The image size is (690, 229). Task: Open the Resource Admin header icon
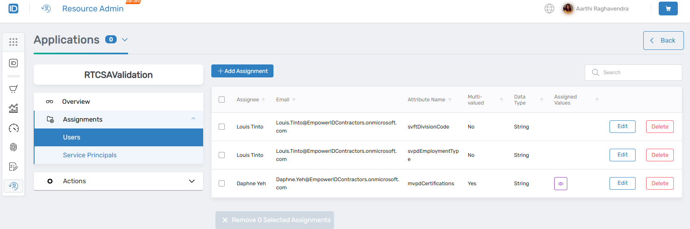pos(46,9)
